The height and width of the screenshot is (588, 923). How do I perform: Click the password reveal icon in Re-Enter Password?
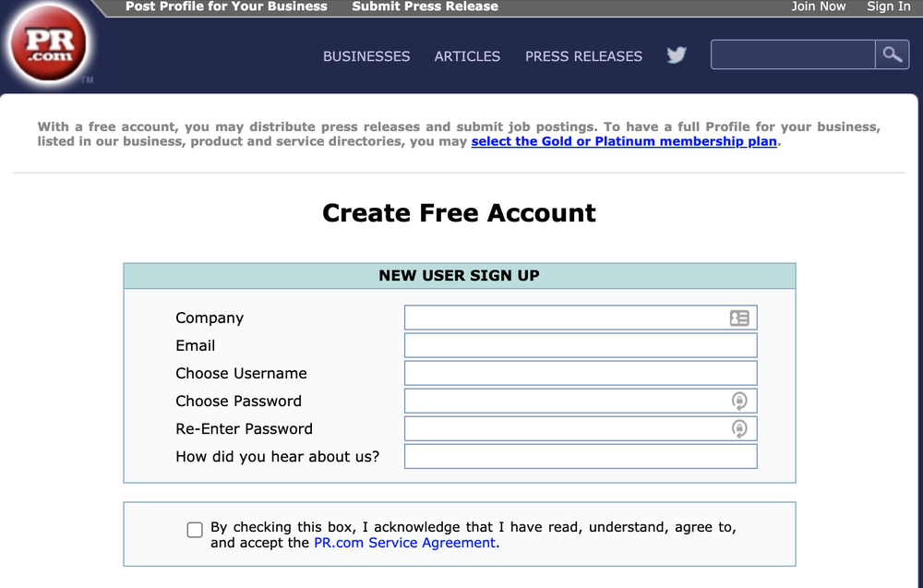click(x=740, y=428)
